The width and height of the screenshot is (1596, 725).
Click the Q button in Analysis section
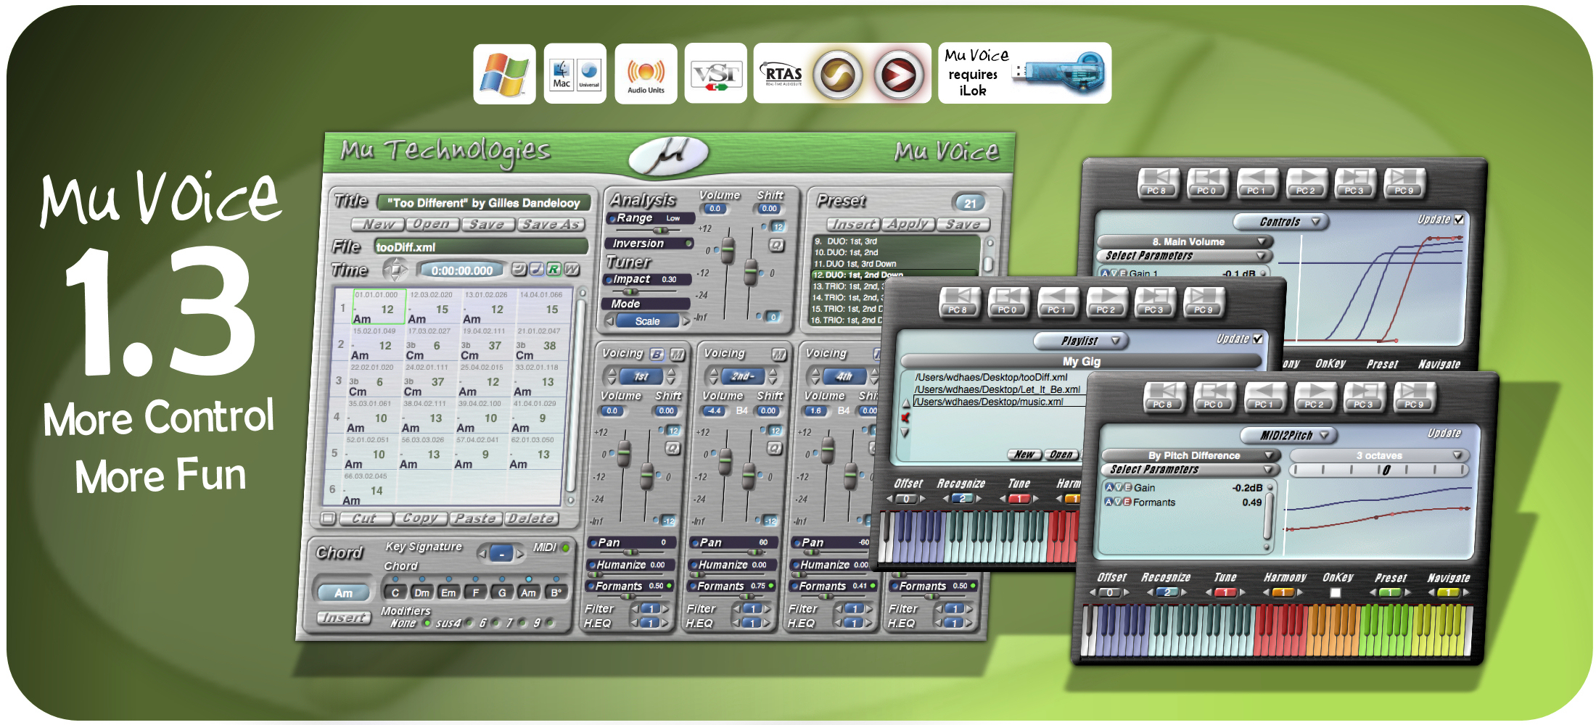(x=776, y=245)
